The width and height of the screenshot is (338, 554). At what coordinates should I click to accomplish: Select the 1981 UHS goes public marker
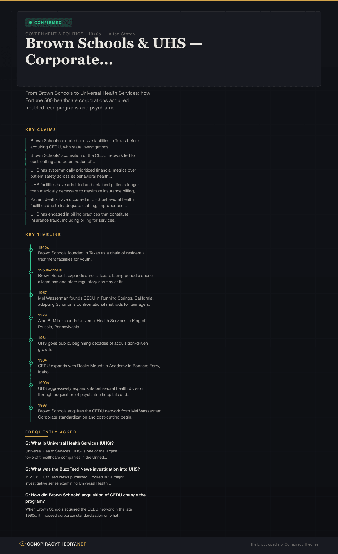[31, 340]
